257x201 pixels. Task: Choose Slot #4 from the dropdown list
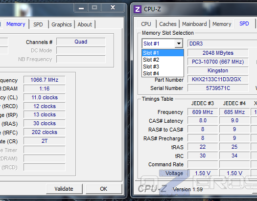163,73
